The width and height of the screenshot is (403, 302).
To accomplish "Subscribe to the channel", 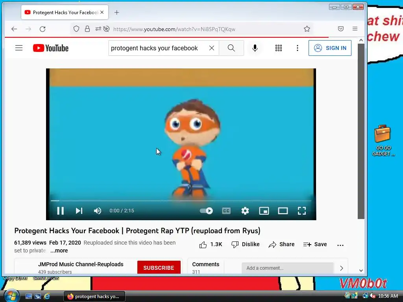I will click(159, 267).
